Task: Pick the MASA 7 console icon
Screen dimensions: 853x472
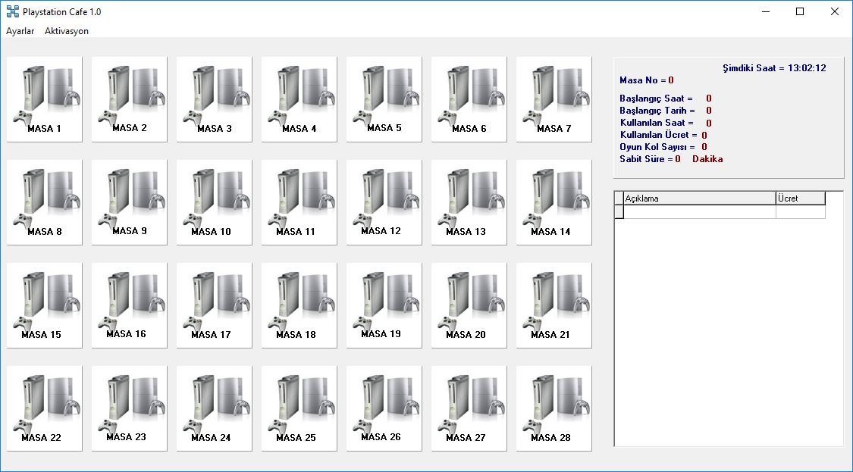Action: click(554, 99)
